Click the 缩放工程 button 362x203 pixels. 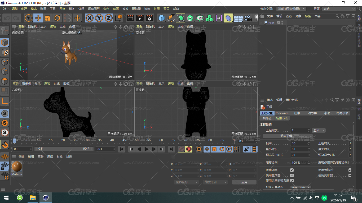pyautogui.click(x=287, y=136)
